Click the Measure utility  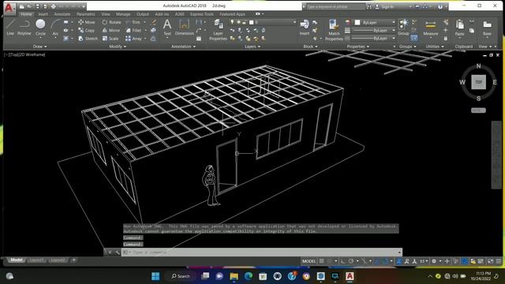(431, 28)
